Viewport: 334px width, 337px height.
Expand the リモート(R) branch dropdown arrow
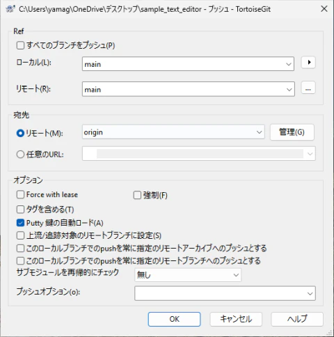[289, 89]
